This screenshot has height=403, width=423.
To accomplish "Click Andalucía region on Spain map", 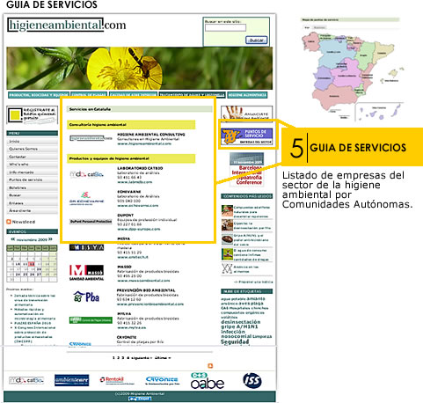I will click(x=335, y=97).
